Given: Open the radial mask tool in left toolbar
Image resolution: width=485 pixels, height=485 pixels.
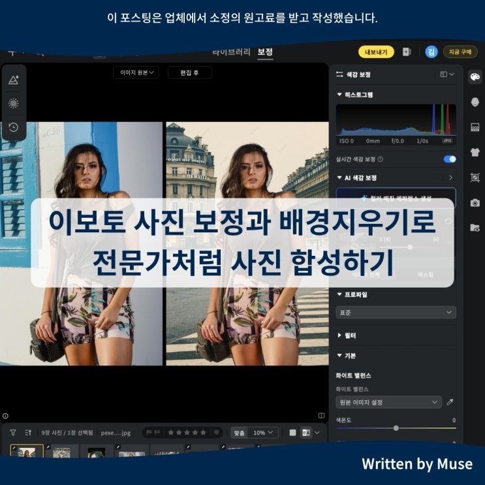Looking at the screenshot, I should point(14,103).
